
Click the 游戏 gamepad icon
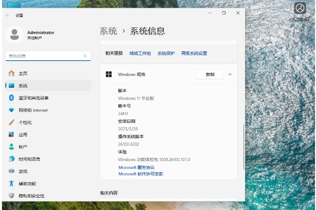[x=11, y=171]
